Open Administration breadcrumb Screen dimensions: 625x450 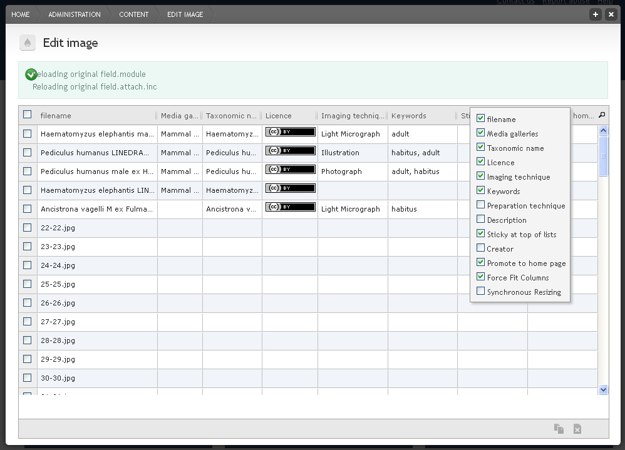click(x=75, y=14)
